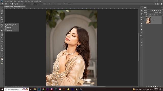Toggle lock transparent pixels
163x91 pixels.
click(x=147, y=15)
